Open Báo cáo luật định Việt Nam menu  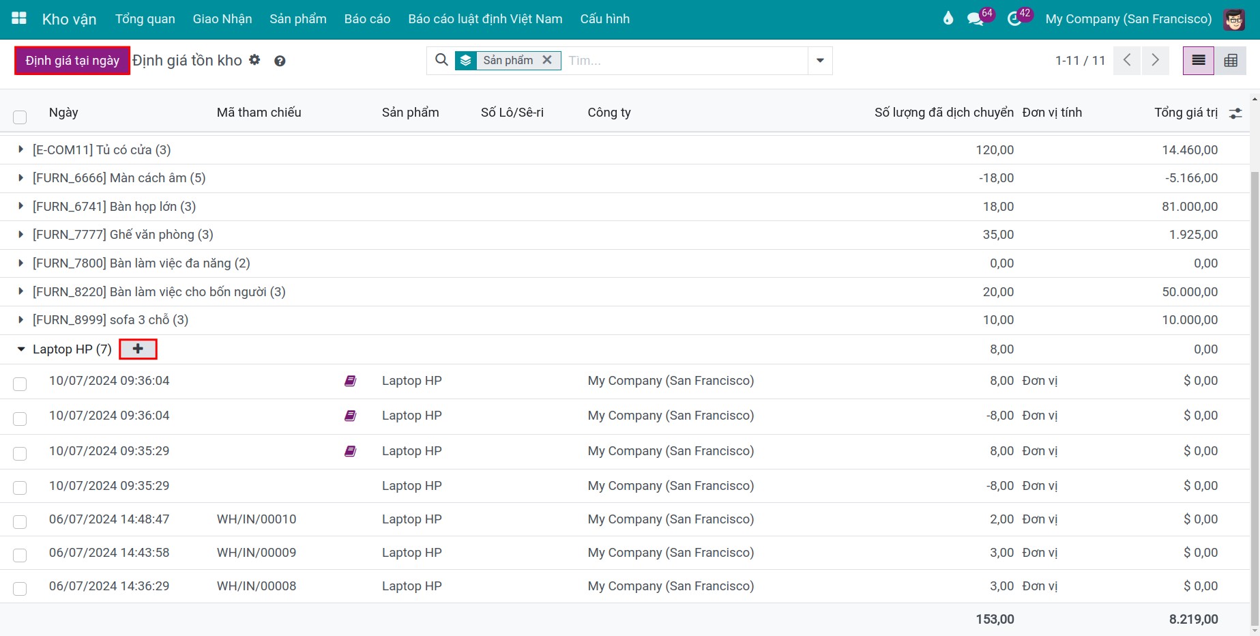point(485,19)
